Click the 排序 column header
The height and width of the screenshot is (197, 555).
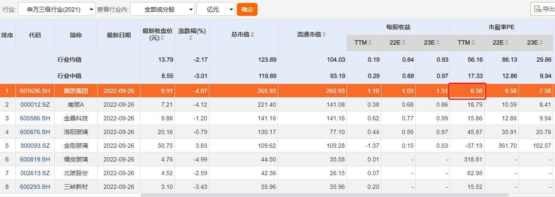tap(7, 35)
